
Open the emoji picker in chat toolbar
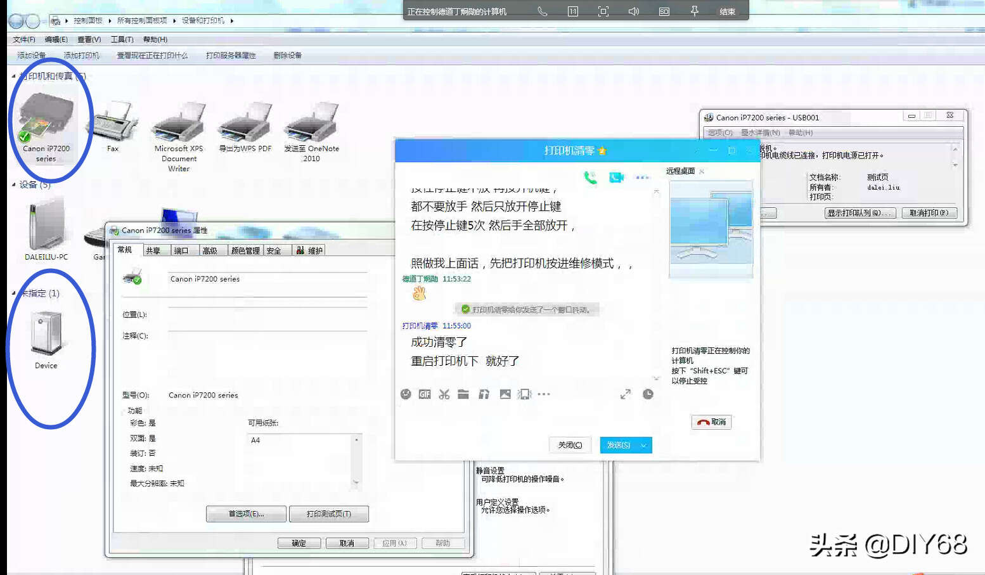[406, 394]
